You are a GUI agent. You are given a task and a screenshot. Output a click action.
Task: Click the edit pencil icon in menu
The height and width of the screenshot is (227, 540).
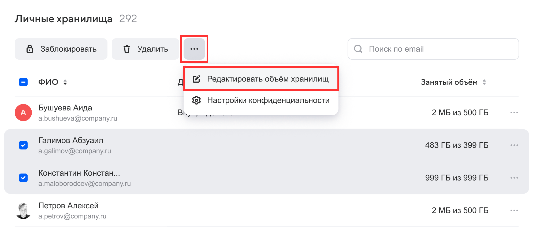196,79
